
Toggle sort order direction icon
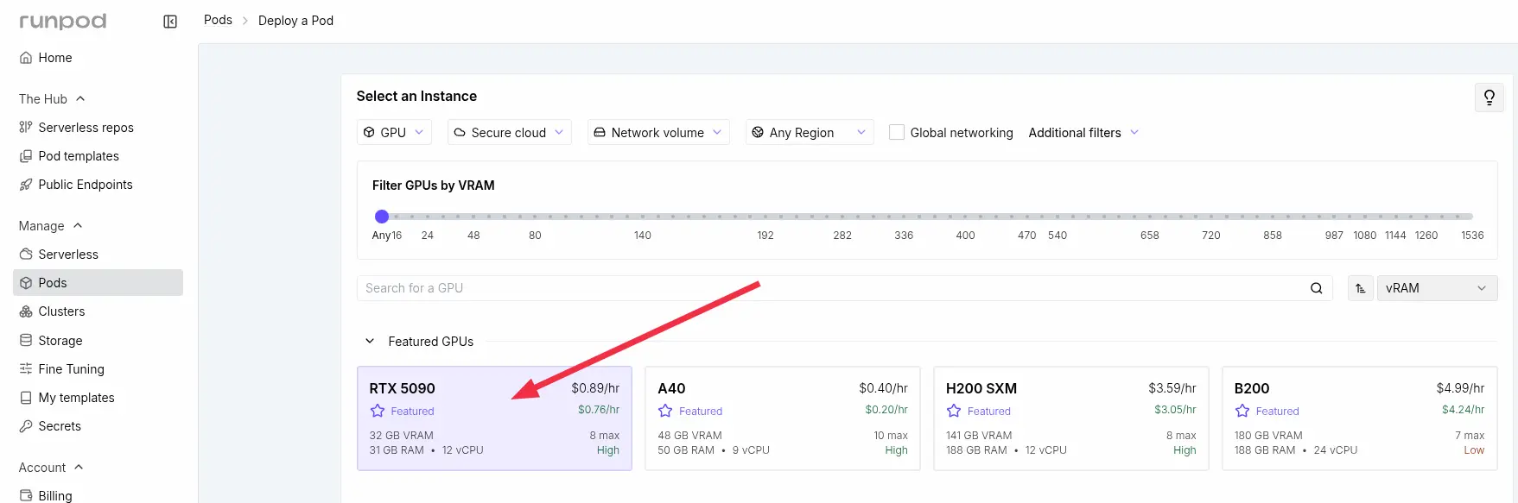[x=1360, y=288]
